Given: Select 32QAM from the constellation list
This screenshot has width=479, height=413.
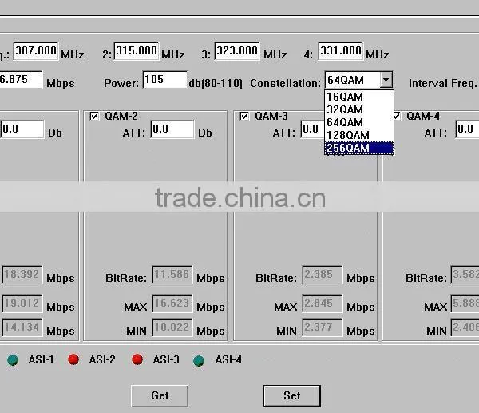Looking at the screenshot, I should [x=359, y=109].
